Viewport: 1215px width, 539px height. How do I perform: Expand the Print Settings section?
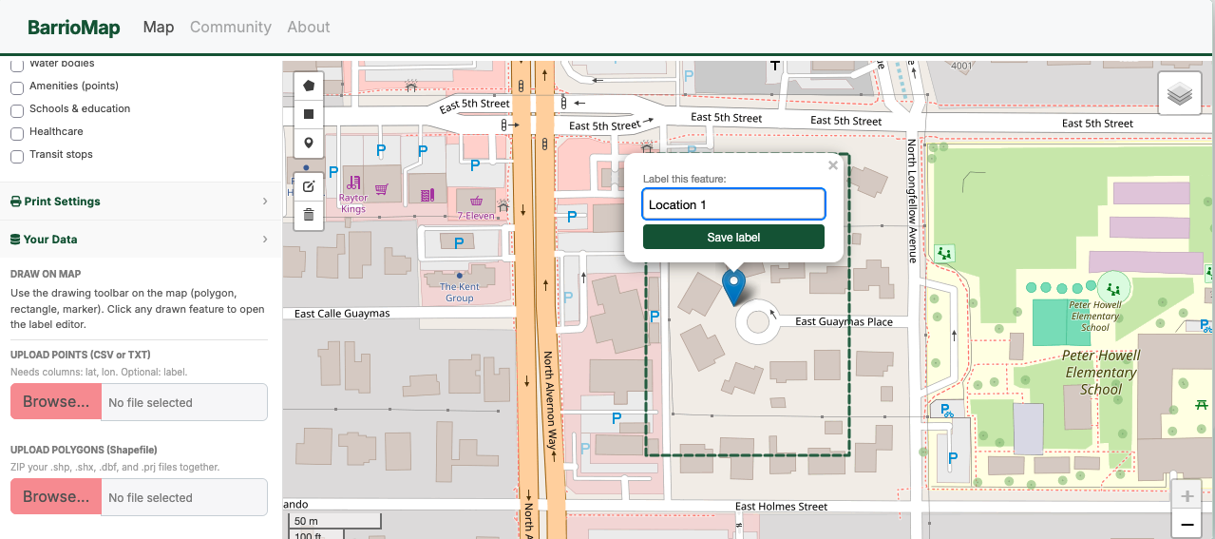(x=141, y=202)
